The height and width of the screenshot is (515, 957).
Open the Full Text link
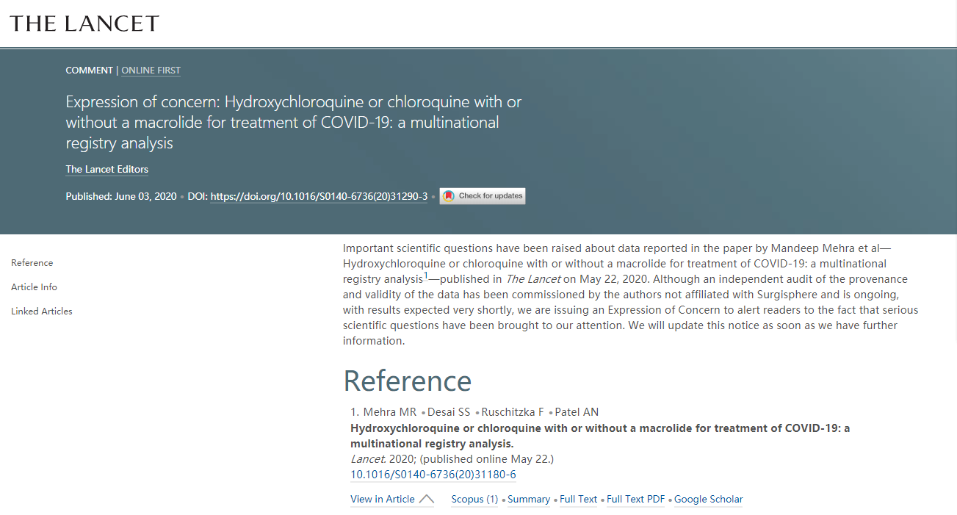click(579, 500)
